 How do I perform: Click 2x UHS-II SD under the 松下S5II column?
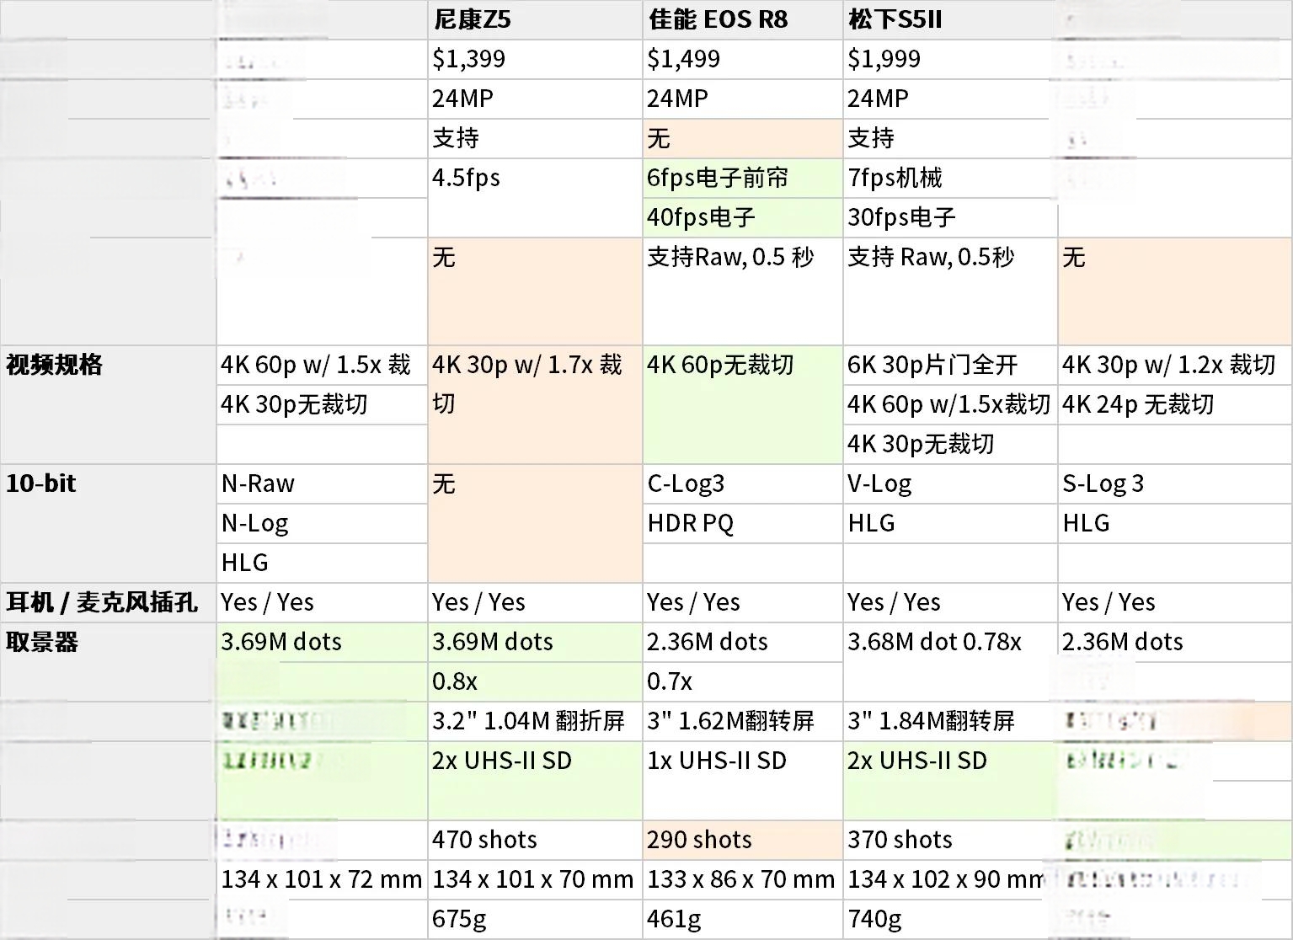(x=949, y=781)
